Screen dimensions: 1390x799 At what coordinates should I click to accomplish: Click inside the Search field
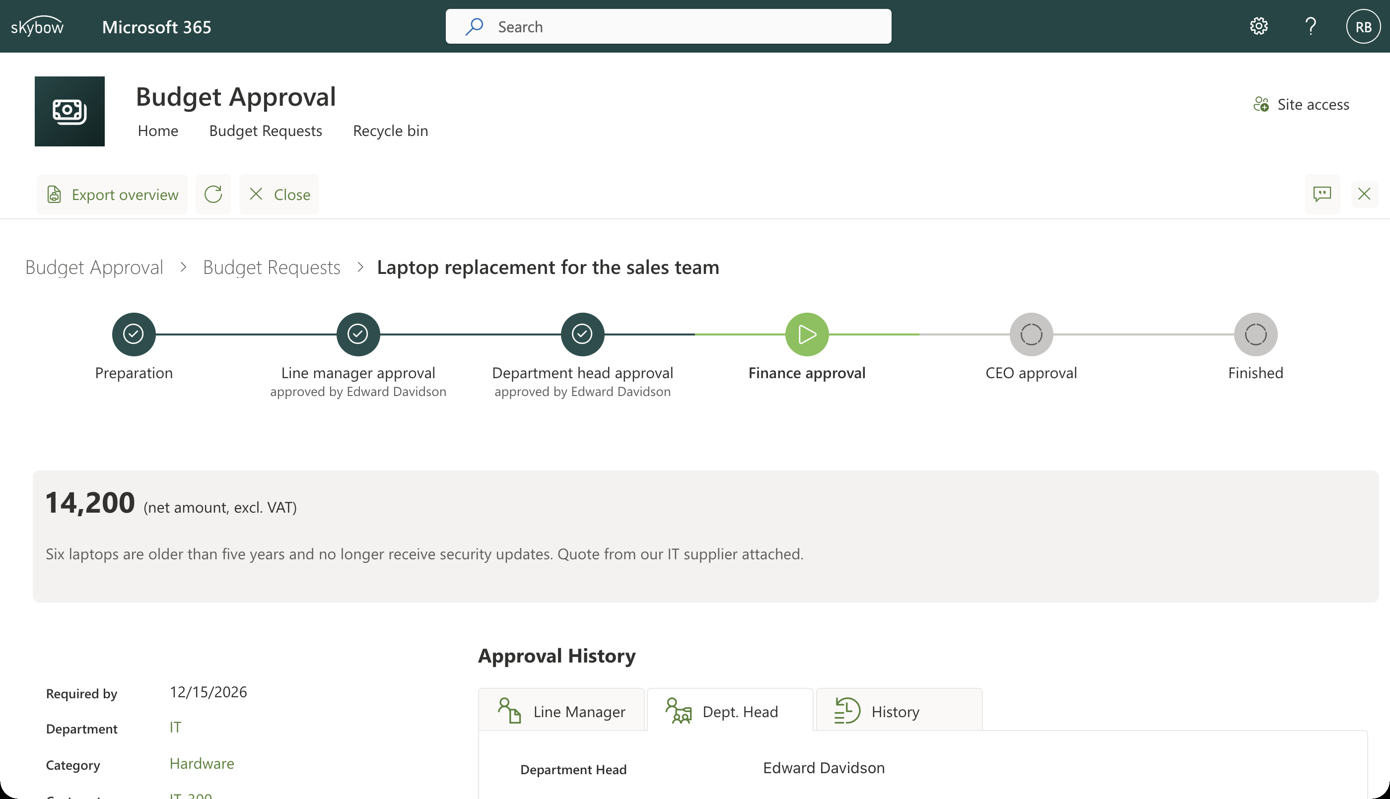click(668, 26)
